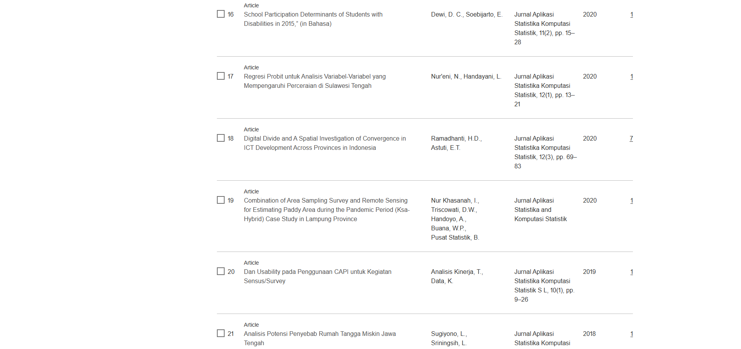Image resolution: width=741 pixels, height=349 pixels.
Task: Select the checkbox for result 16
Action: [x=221, y=14]
